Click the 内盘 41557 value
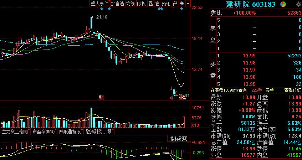The height and width of the screenshot is (160, 302). pyautogui.click(x=294, y=155)
